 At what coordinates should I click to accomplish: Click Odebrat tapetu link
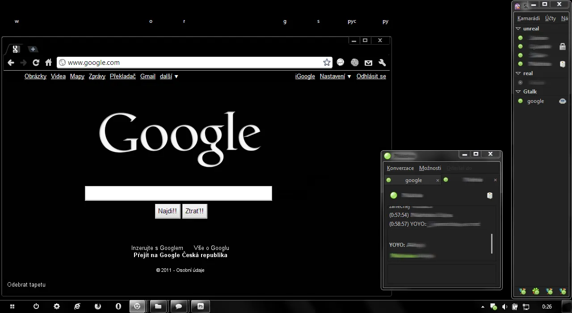[x=26, y=285]
